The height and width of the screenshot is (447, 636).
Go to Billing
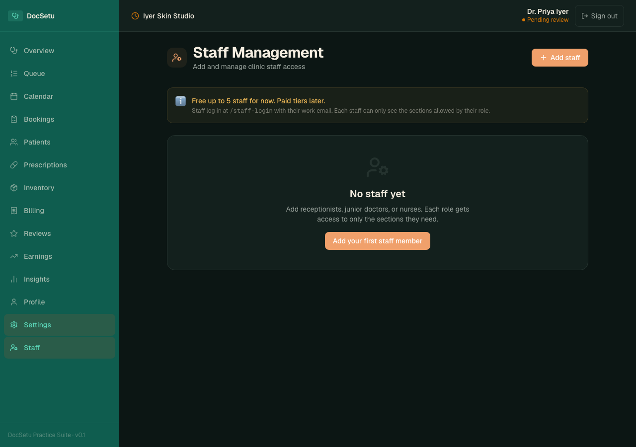60,211
